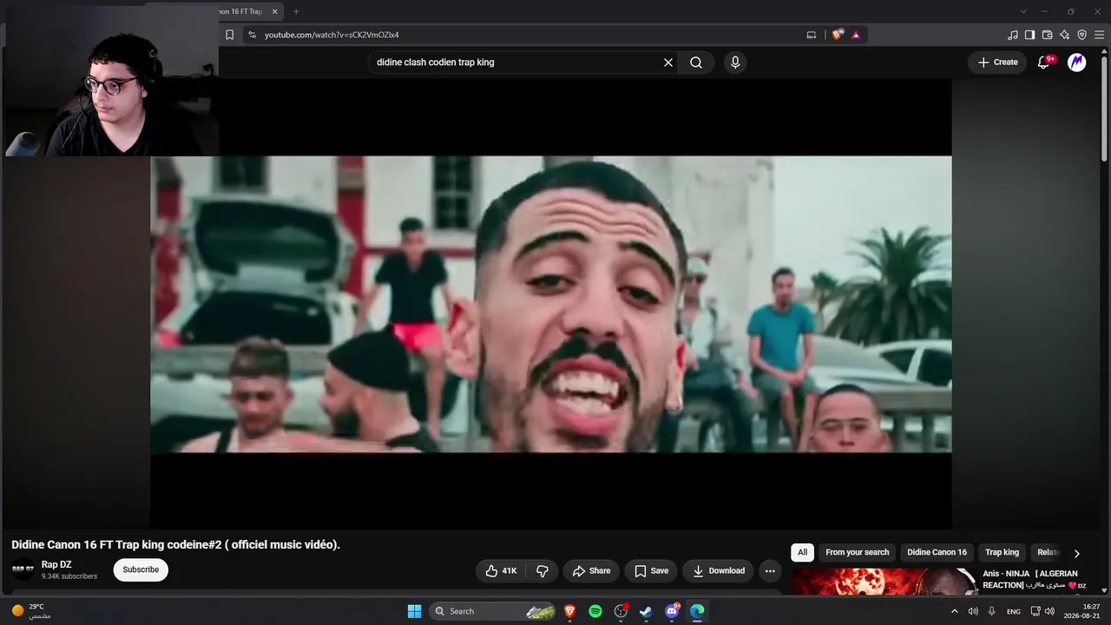Open the Leo AI sparkle icon

(x=1064, y=35)
